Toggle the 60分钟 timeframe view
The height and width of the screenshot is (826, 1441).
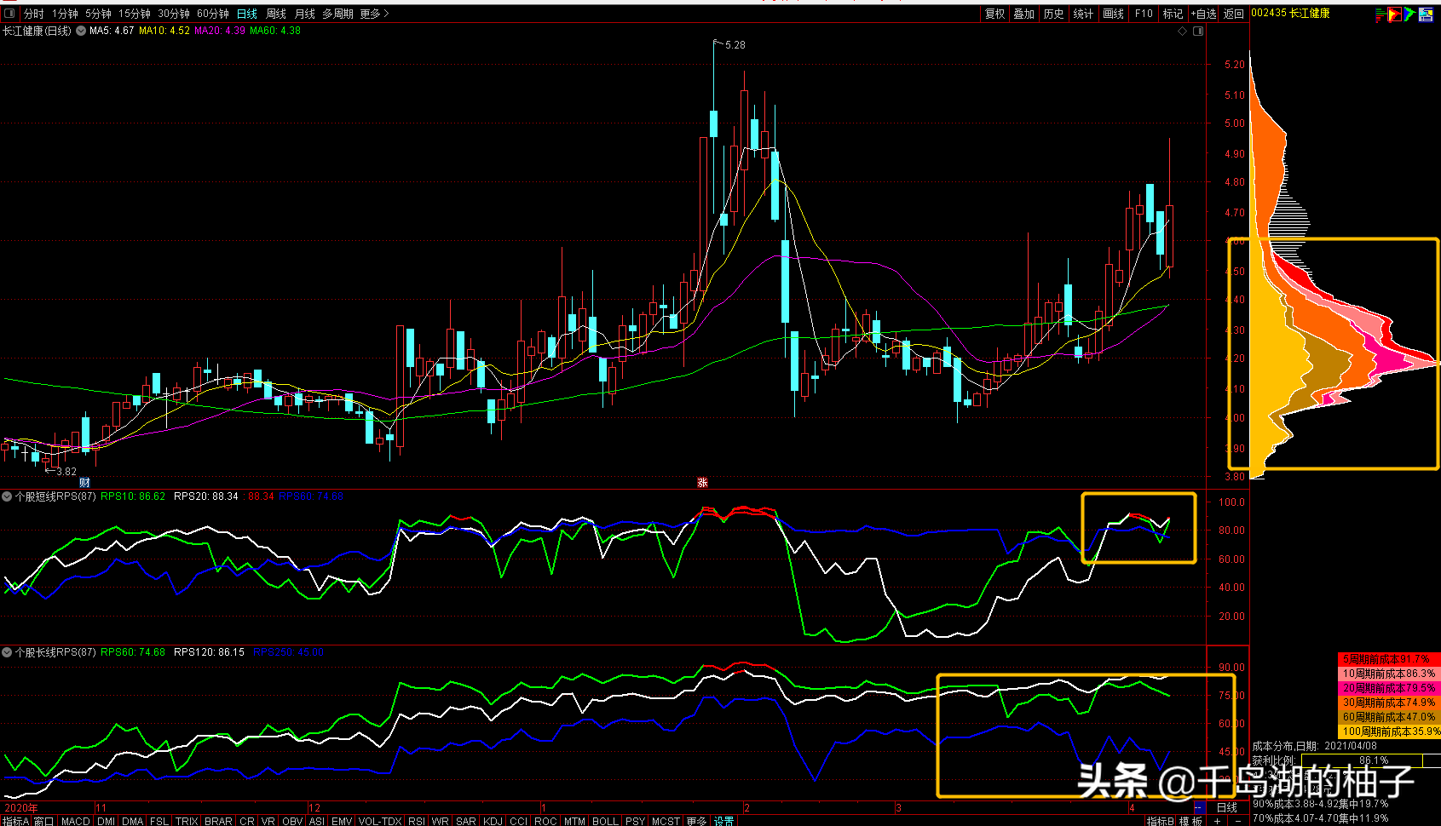tap(213, 14)
